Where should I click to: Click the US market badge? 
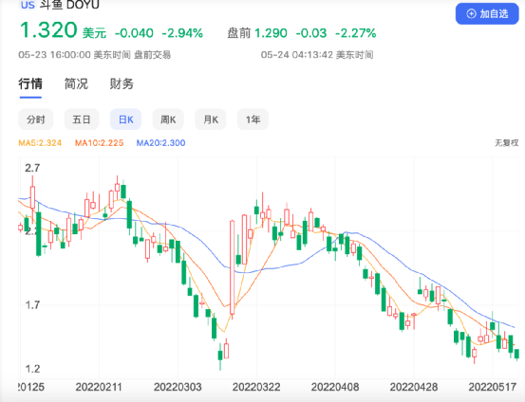28,5
